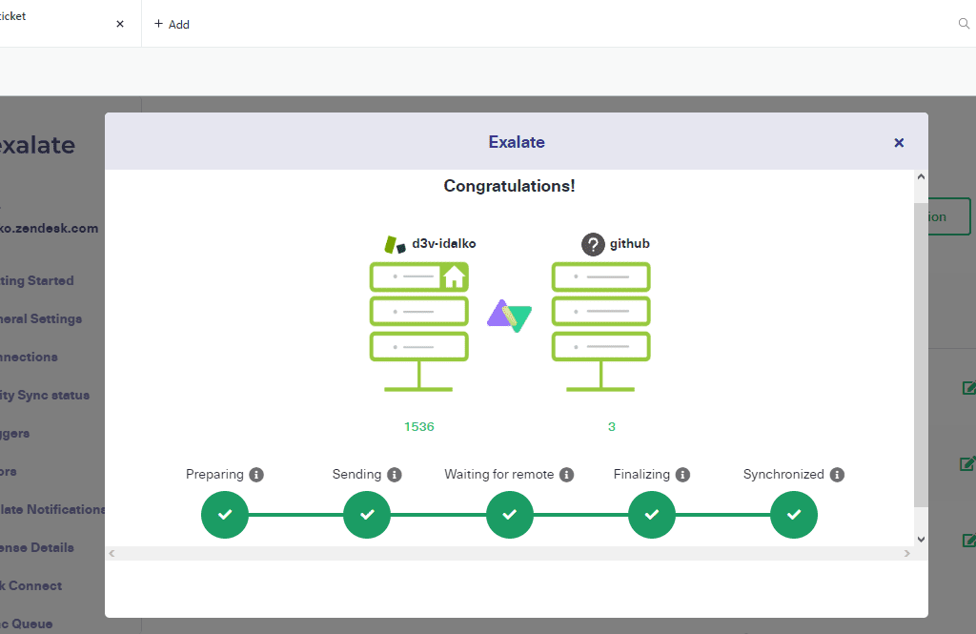
Task: Click the Congratulations! heading
Action: tap(509, 186)
